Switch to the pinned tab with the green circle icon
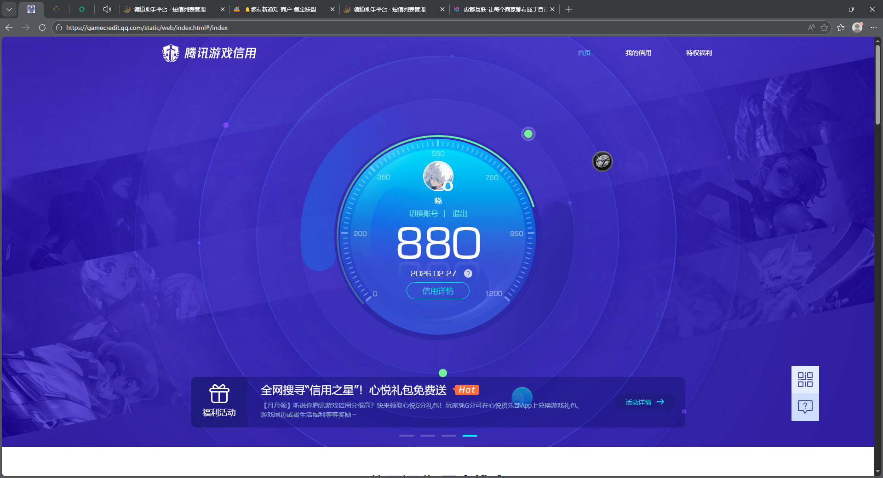Screen dimensions: 883x478 [81, 9]
